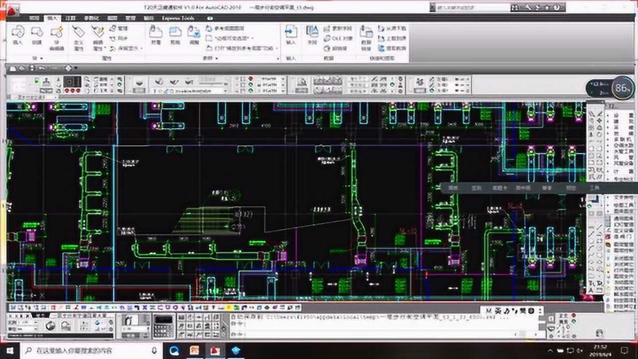
Task: Click 从源下载 in the ribbon
Action: coord(393,28)
